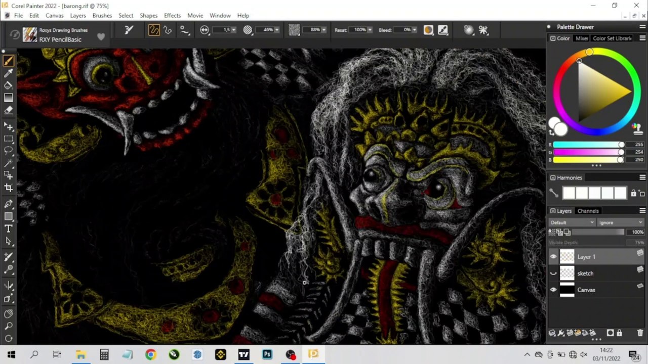Open the Default composite method dropdown
648x364 pixels.
572,222
